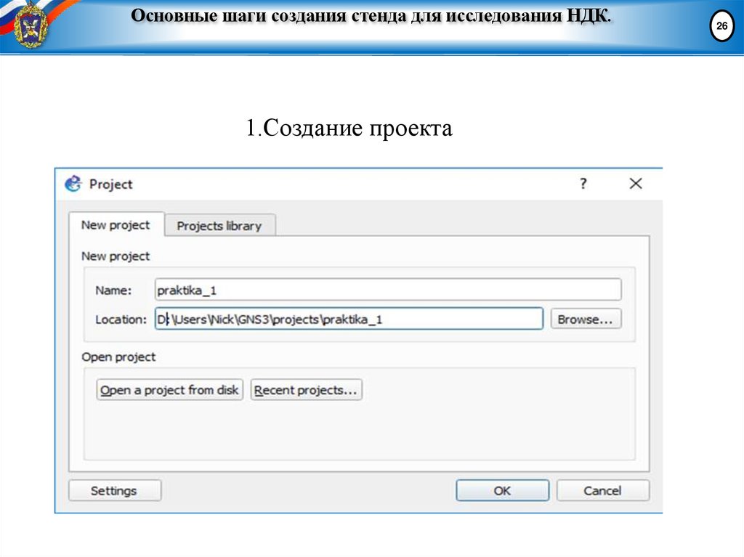This screenshot has height=557, width=744.
Task: Click the Browse button for project location
Action: click(587, 319)
